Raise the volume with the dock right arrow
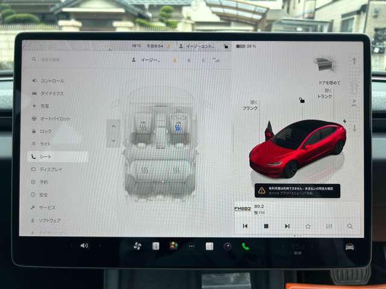Screen dimensions: 386x289 (100, 245)
